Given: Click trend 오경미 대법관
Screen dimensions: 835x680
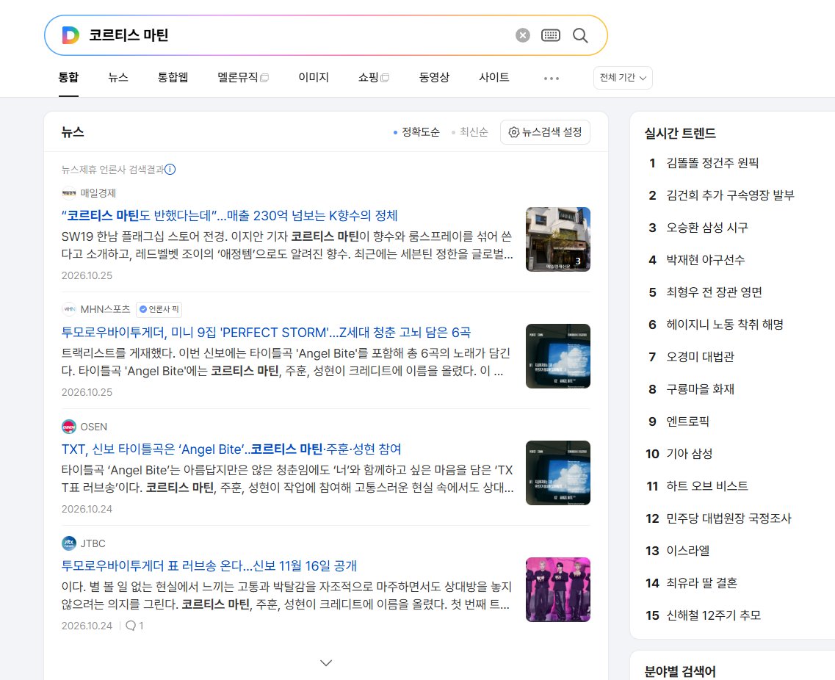Looking at the screenshot, I should click(701, 357).
